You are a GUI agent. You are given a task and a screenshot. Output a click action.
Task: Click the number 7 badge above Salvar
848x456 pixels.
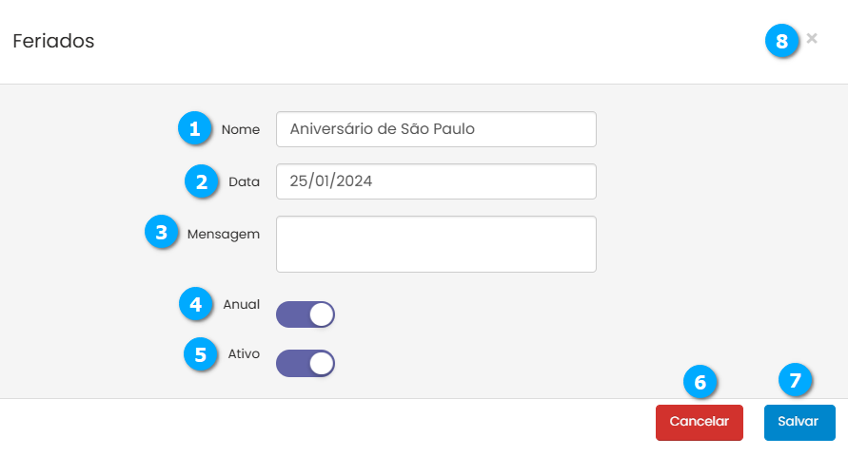pos(796,380)
